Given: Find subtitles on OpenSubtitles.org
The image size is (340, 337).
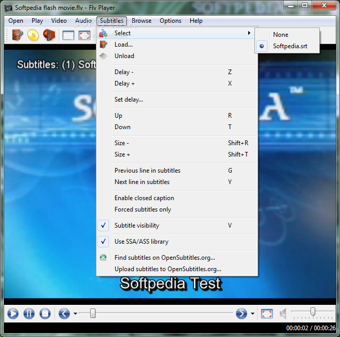Looking at the screenshot, I should pyautogui.click(x=177, y=257).
